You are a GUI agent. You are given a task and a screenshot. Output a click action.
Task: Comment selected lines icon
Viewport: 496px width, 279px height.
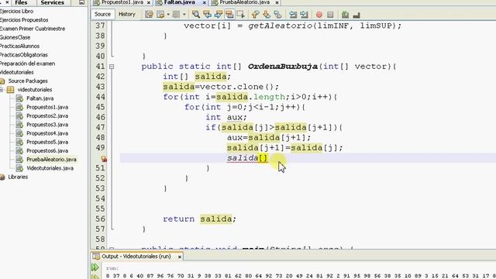coord(345,15)
